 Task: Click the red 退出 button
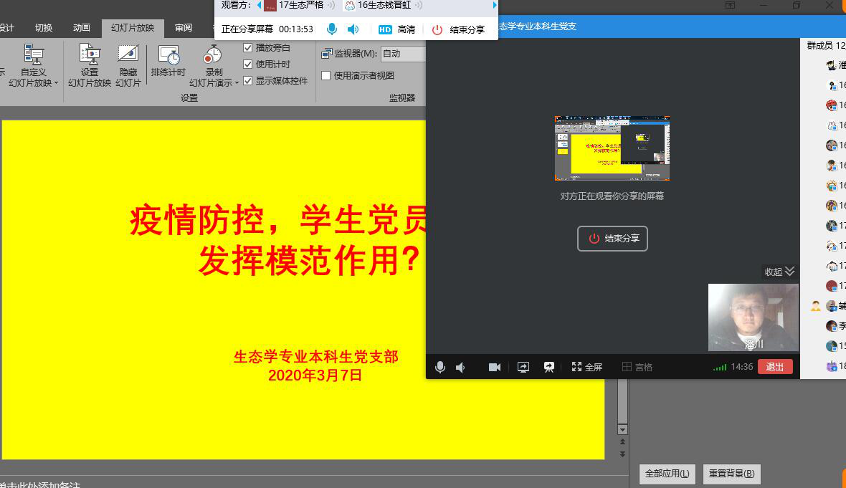pyautogui.click(x=775, y=367)
